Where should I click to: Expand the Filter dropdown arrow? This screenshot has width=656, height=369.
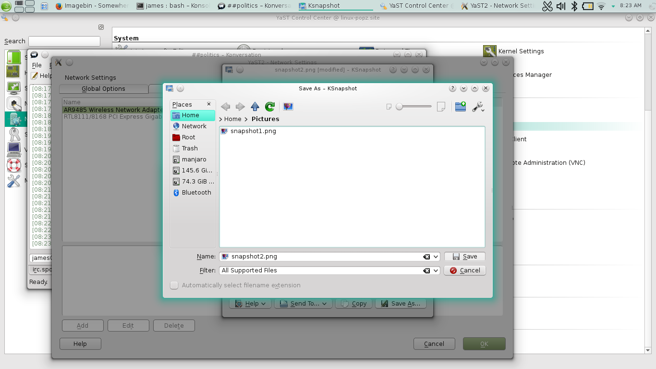(x=436, y=271)
